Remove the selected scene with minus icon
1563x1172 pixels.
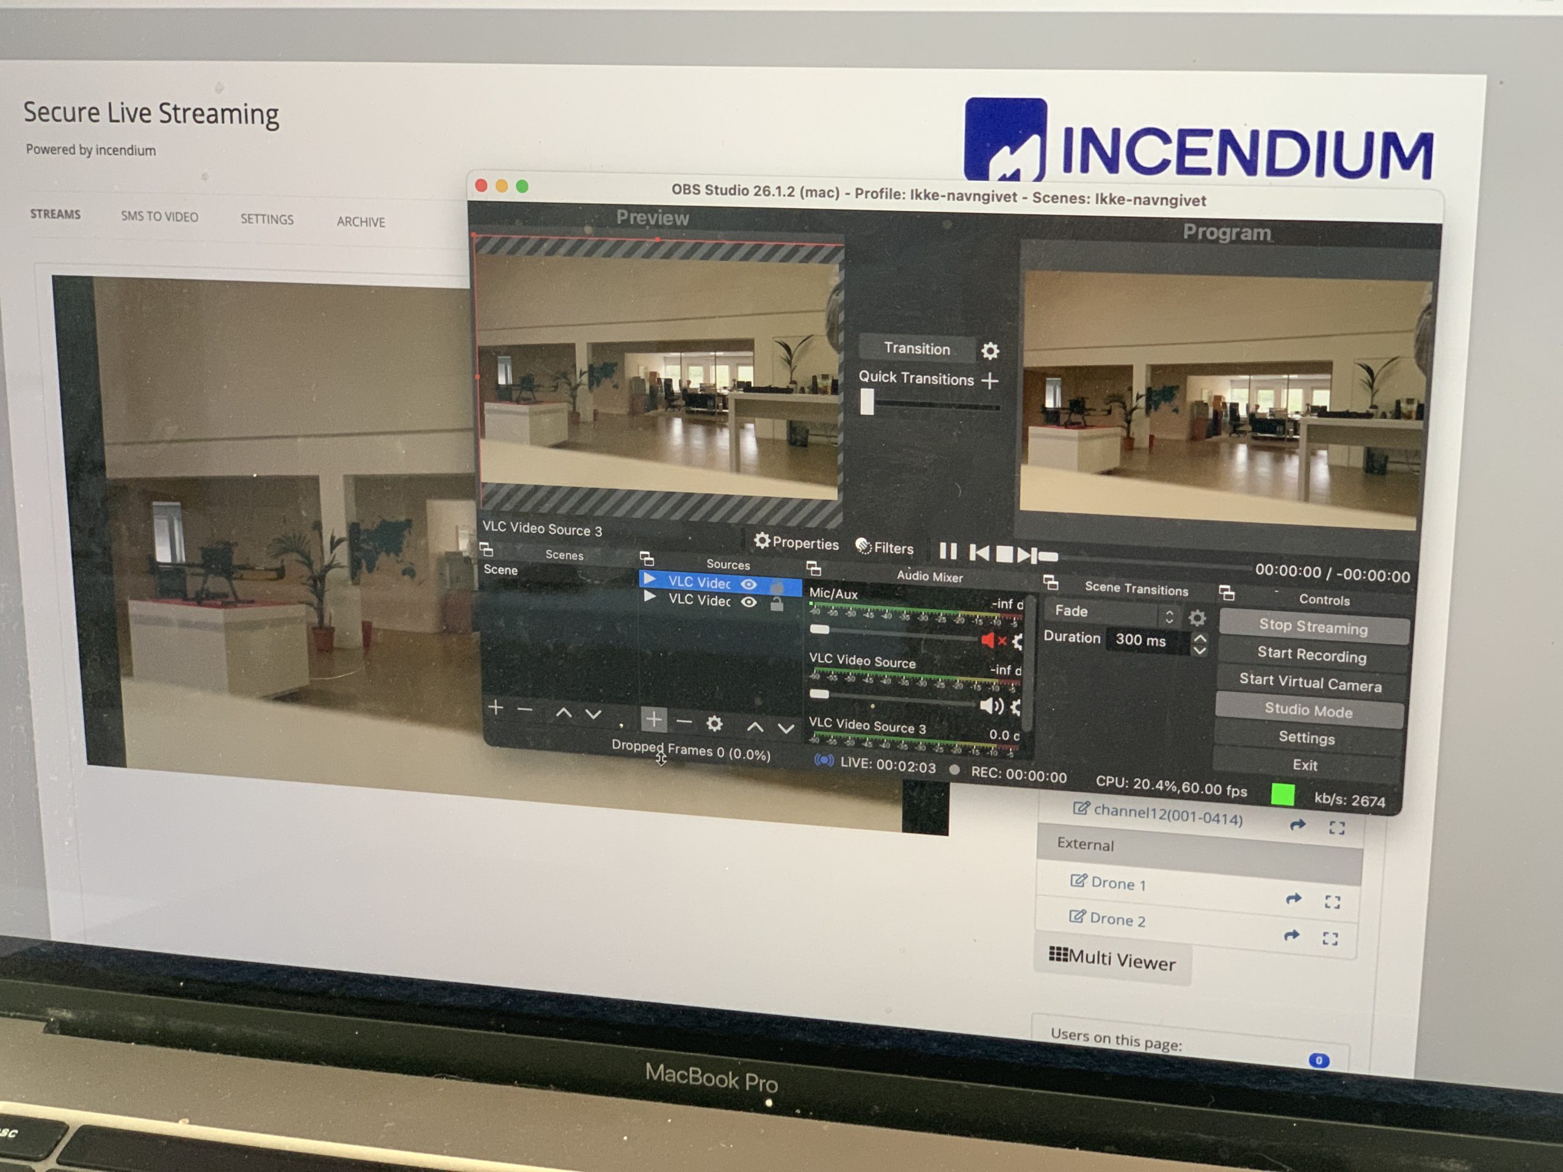pos(525,709)
